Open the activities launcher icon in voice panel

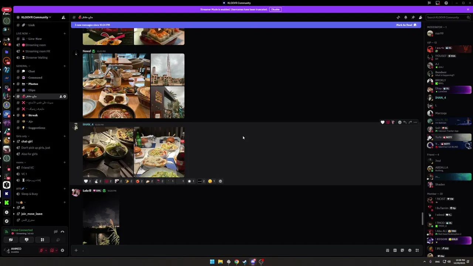tap(42, 240)
